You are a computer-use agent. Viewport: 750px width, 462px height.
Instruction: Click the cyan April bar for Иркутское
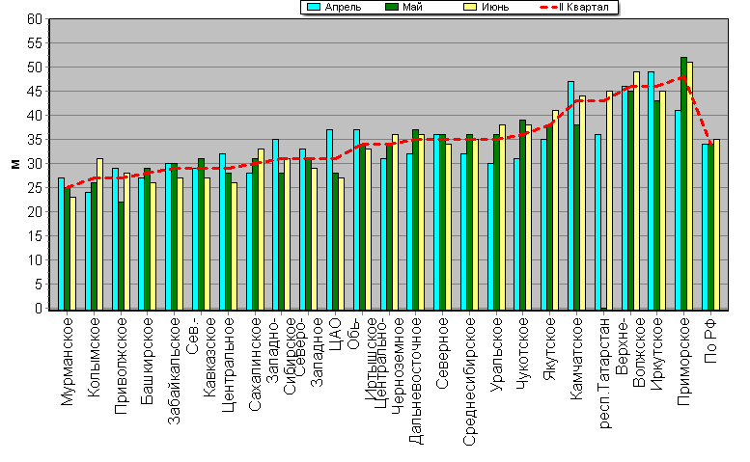click(652, 191)
